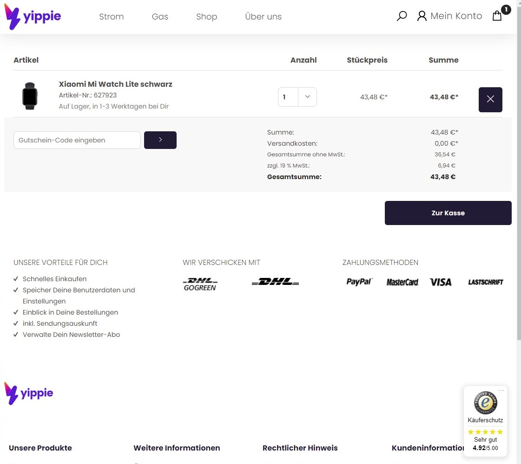The image size is (521, 464).
Task: Click the Schnelles Einkaufen benefit
Action: click(54, 279)
